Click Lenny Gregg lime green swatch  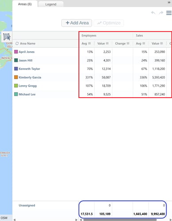(16, 86)
